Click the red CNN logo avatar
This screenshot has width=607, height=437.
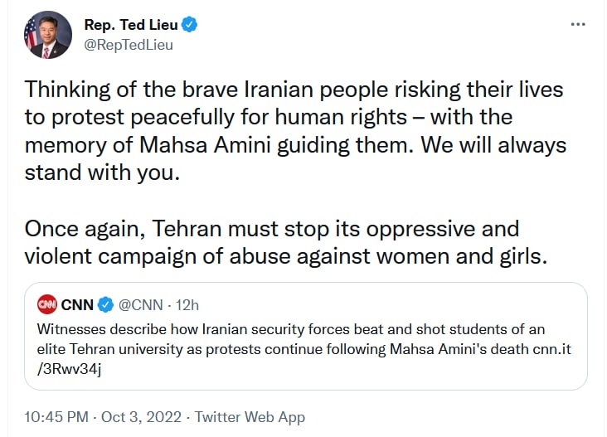coord(47,304)
